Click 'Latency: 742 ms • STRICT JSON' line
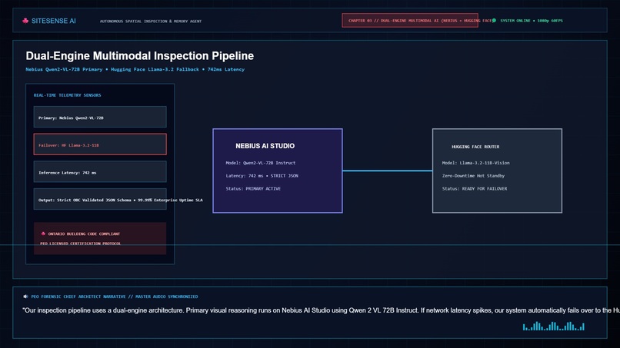Viewport: 620px width, 348px height. pos(262,176)
